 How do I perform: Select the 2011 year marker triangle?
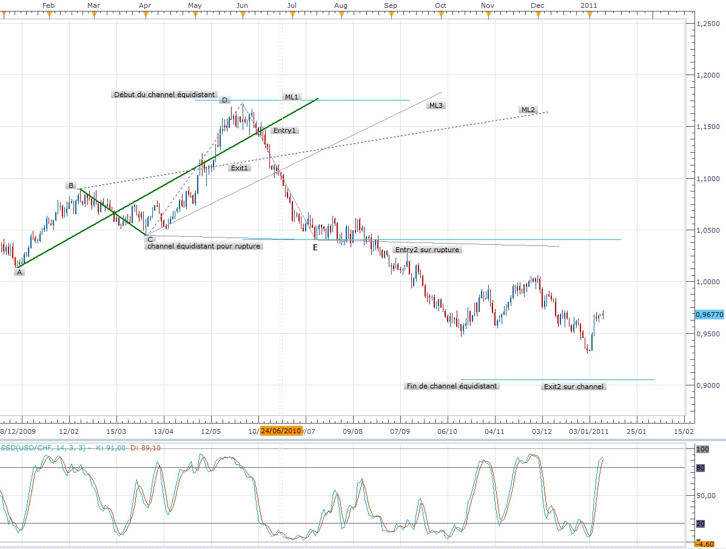(x=588, y=15)
